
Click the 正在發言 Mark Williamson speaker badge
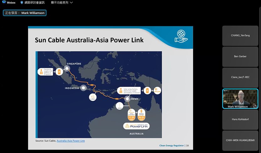[x=24, y=13]
